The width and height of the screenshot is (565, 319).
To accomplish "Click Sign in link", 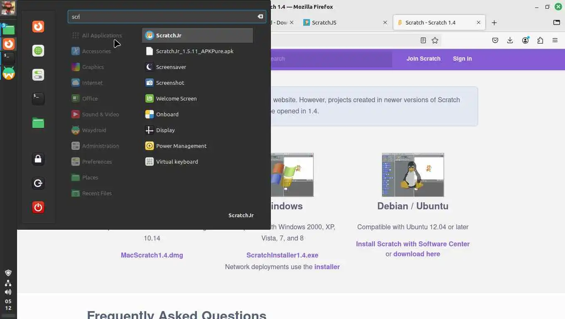I will [462, 59].
